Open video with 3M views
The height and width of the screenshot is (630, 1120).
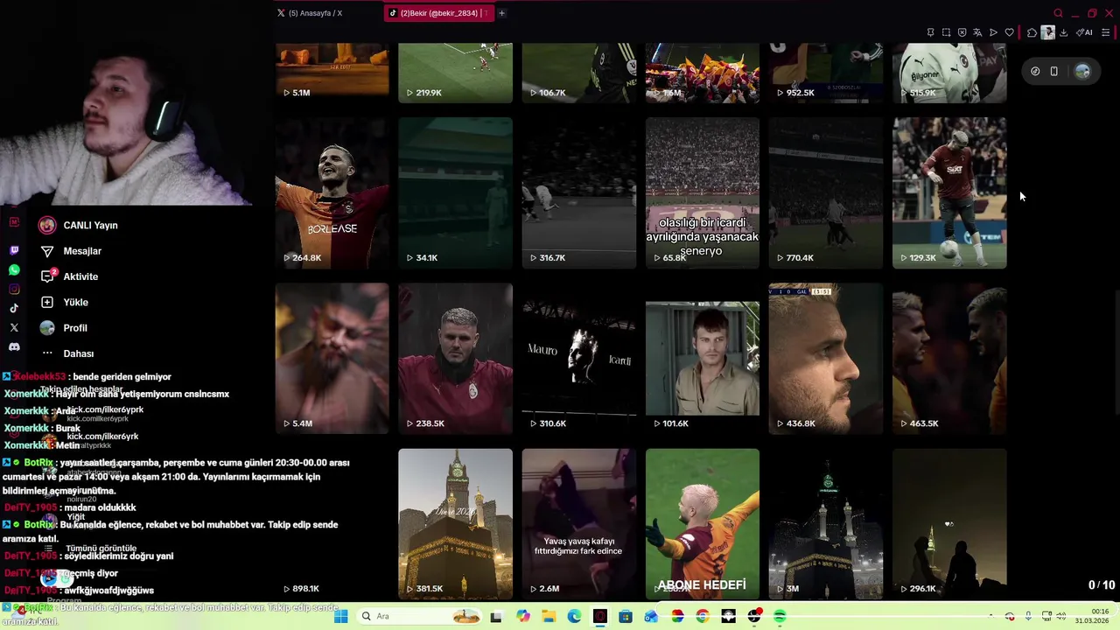[826, 524]
